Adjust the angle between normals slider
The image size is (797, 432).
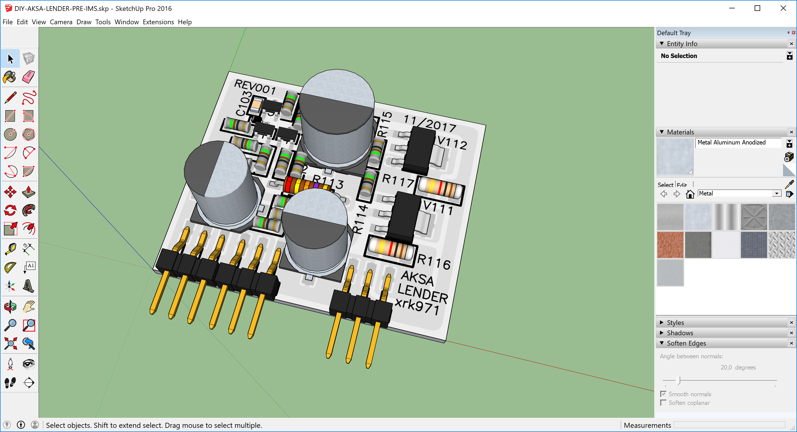(679, 380)
